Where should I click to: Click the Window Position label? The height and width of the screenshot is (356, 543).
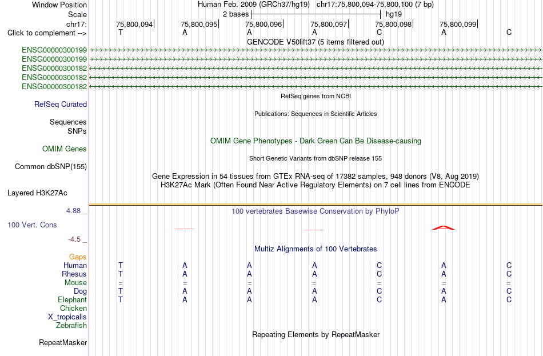pyautogui.click(x=59, y=5)
